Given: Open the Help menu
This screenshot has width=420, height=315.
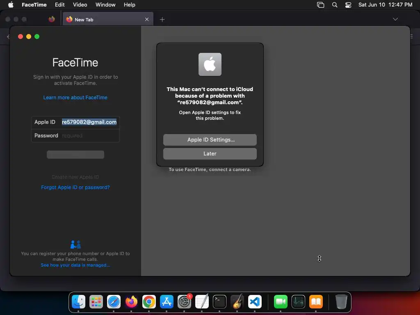Looking at the screenshot, I should point(129,5).
